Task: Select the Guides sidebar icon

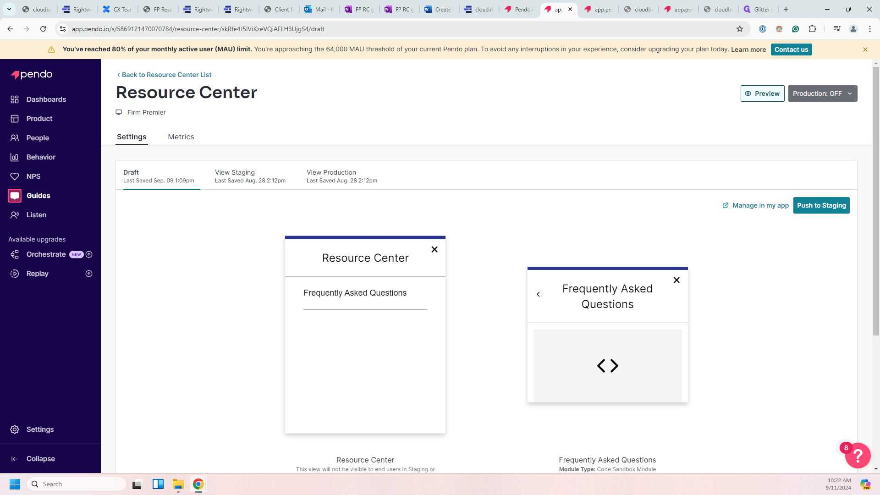Action: tap(15, 196)
